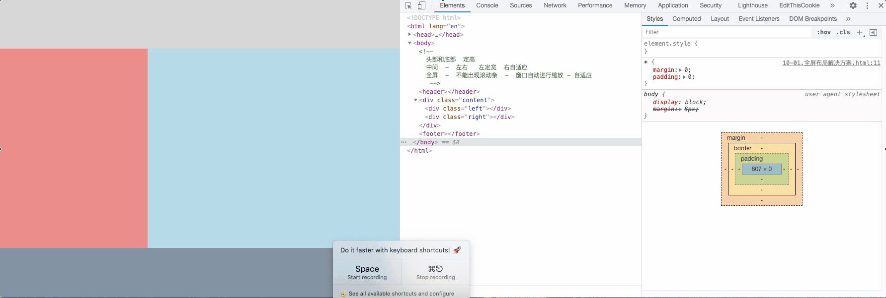
Task: Toggle the device toolbar icon
Action: 421,5
